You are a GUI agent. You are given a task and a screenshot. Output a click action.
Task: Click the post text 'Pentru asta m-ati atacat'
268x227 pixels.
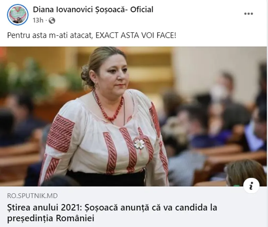click(x=50, y=35)
